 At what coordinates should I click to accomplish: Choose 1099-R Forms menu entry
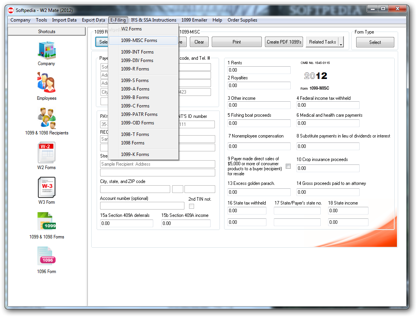click(144, 69)
